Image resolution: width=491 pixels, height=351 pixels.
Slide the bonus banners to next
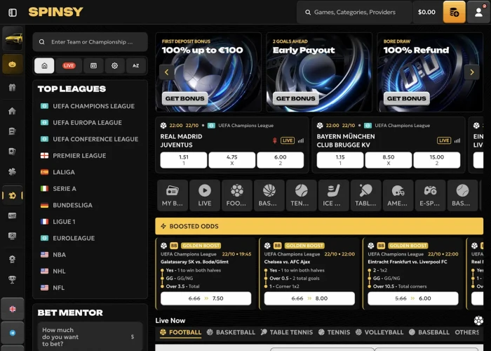472,72
